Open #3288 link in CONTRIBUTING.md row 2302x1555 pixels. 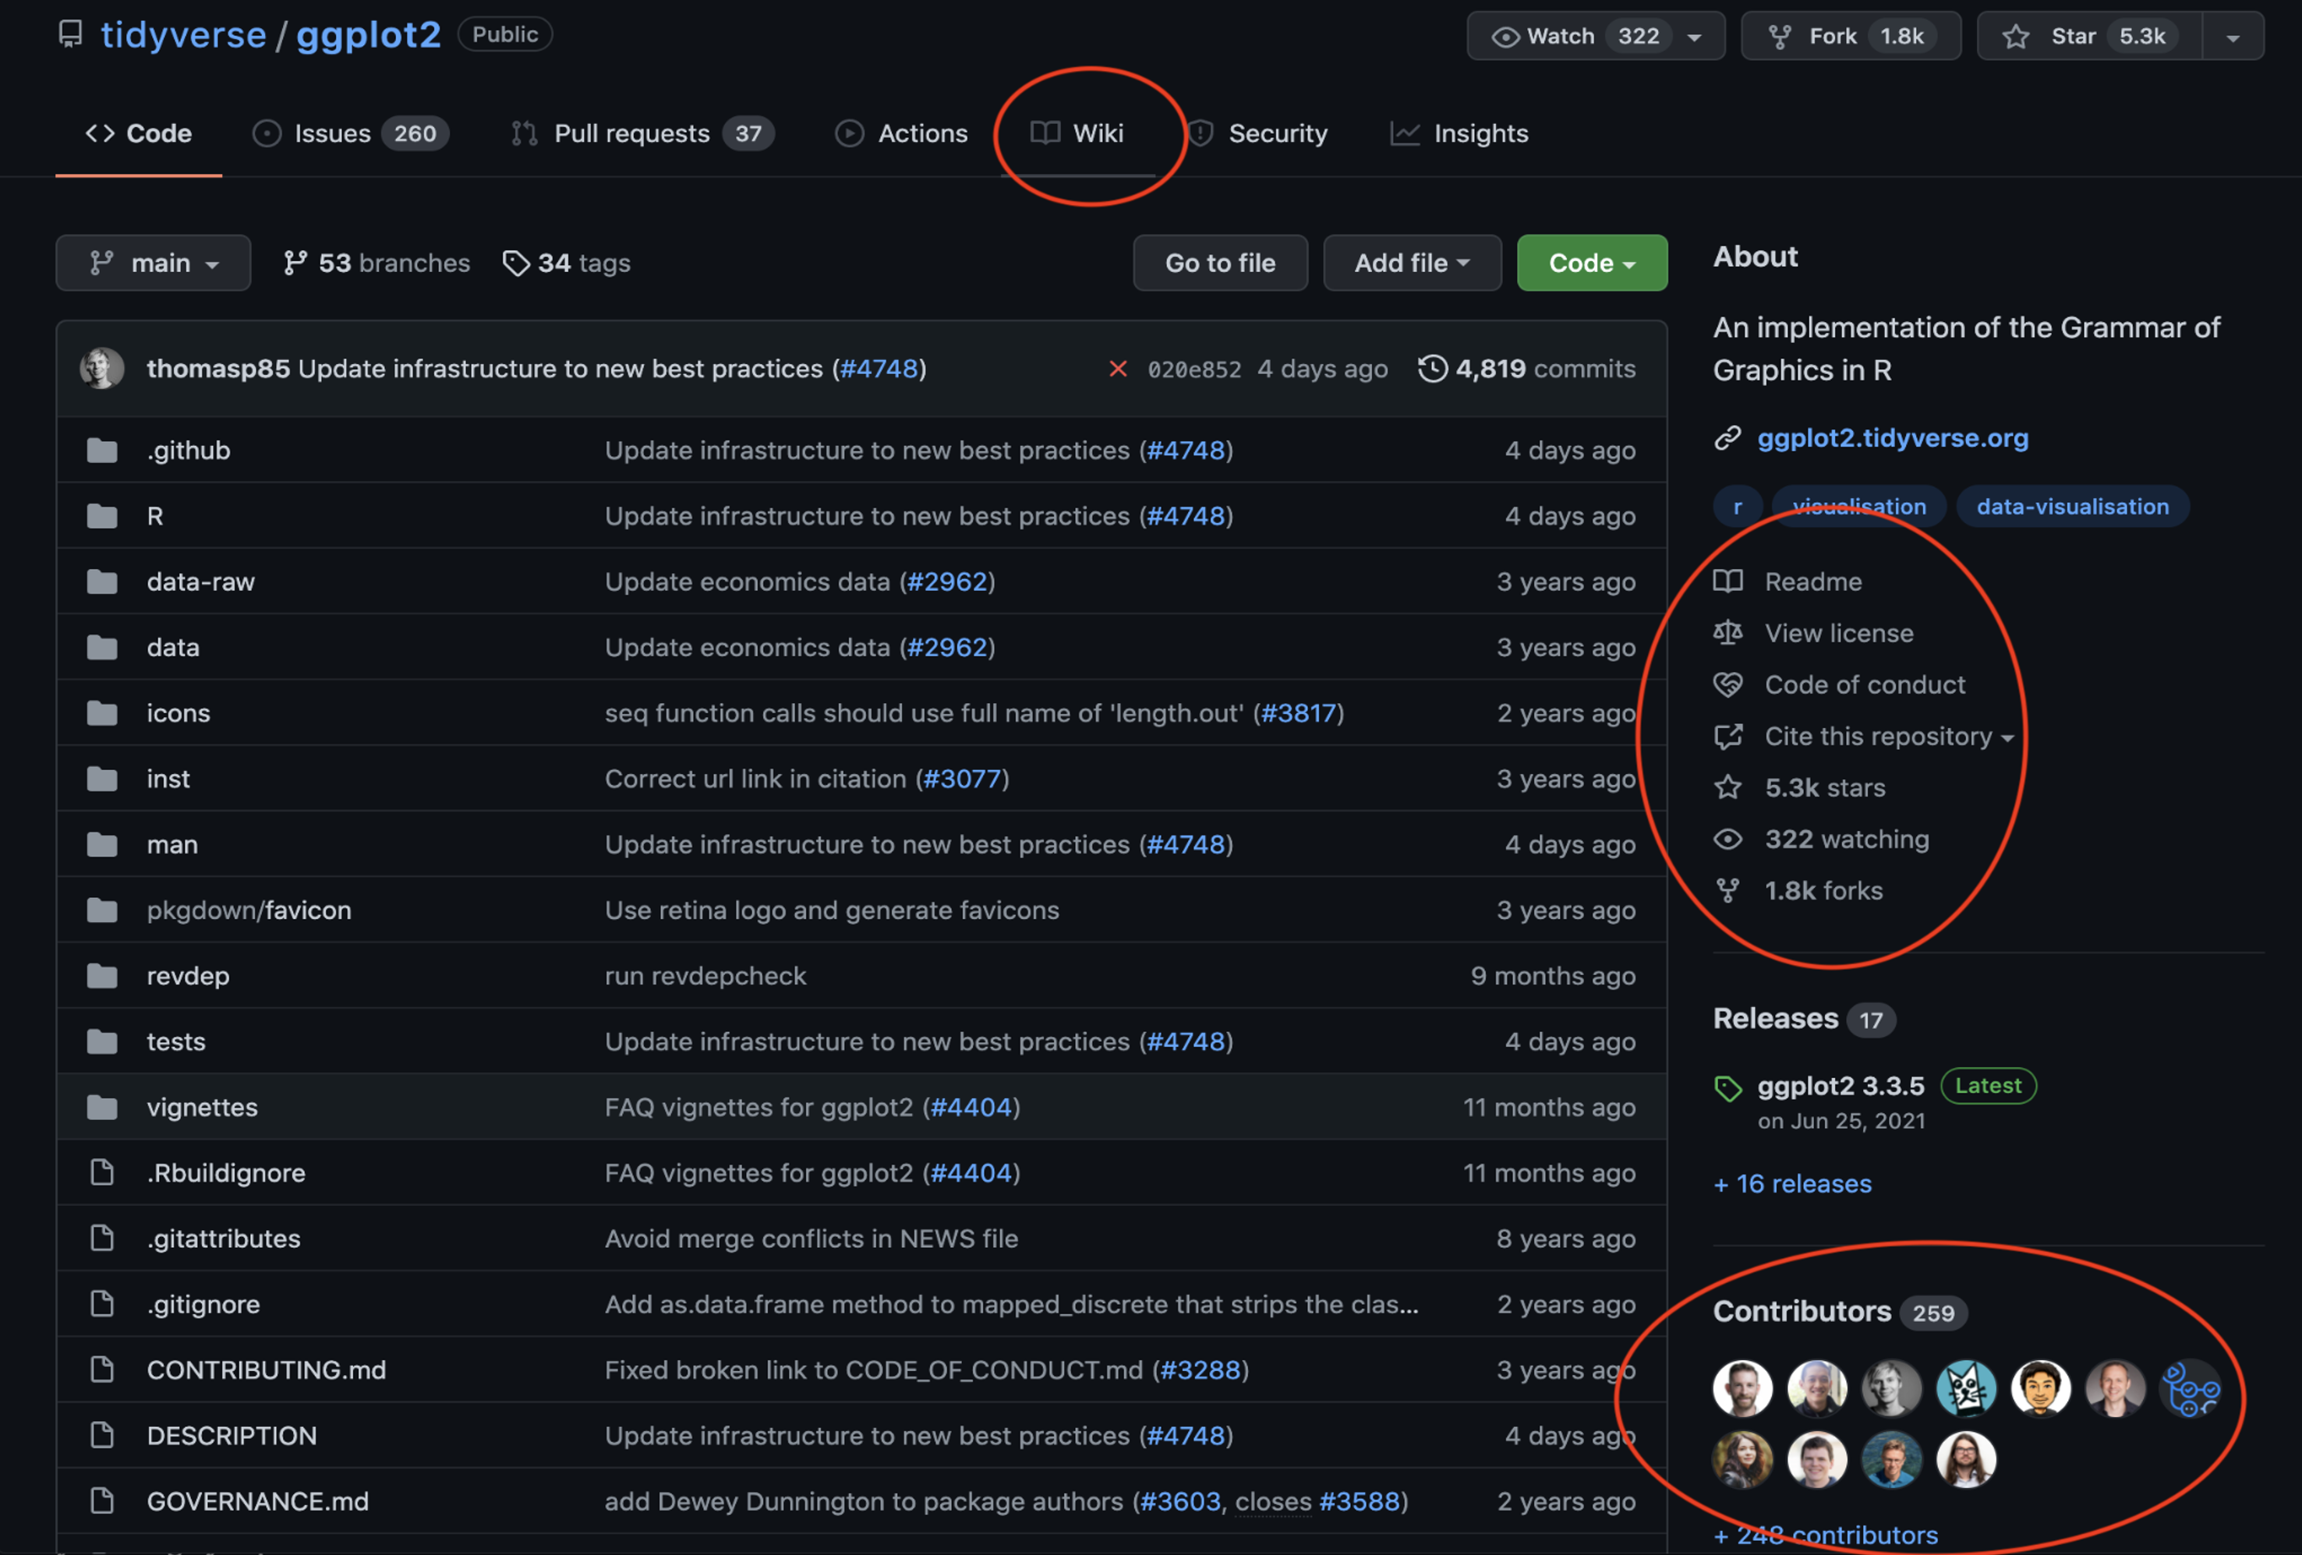coord(1201,1369)
